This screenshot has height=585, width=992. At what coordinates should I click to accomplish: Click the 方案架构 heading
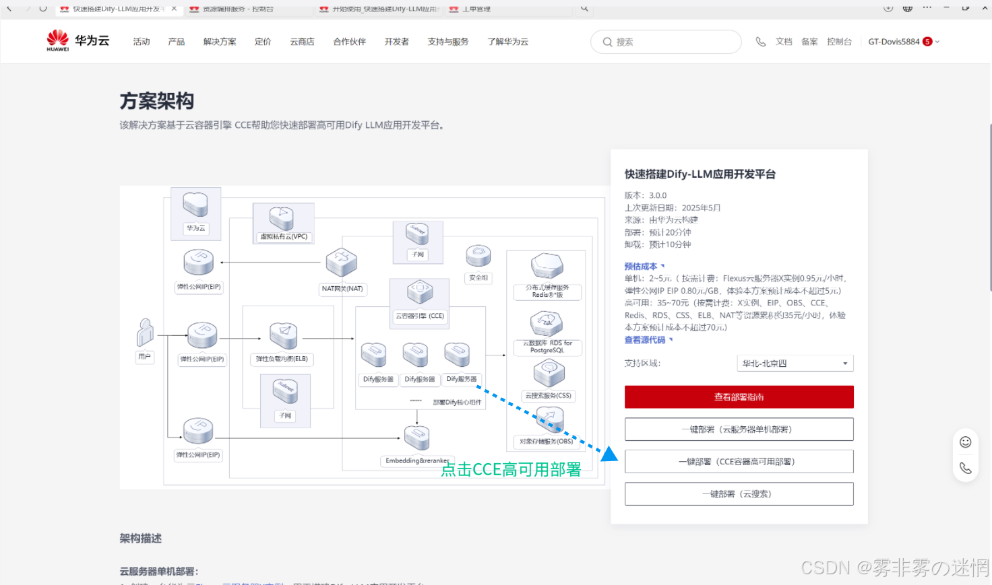pos(157,101)
